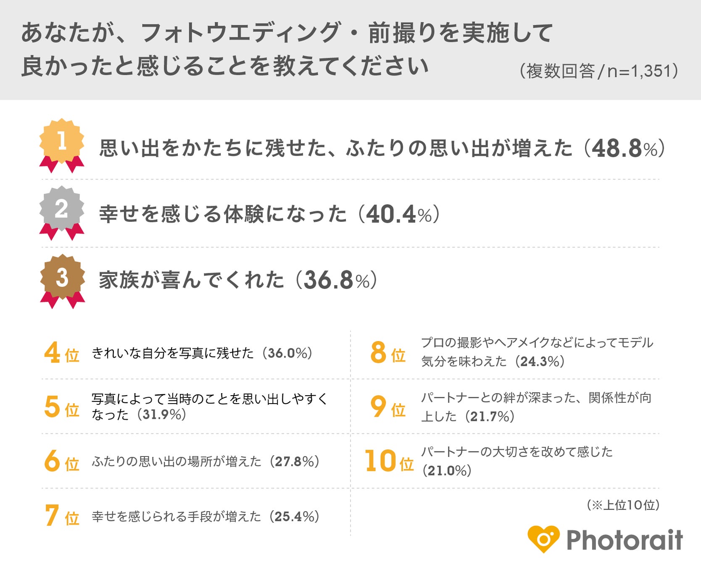Click the orange rank 4位 number
This screenshot has height=567, width=701.
click(x=61, y=353)
